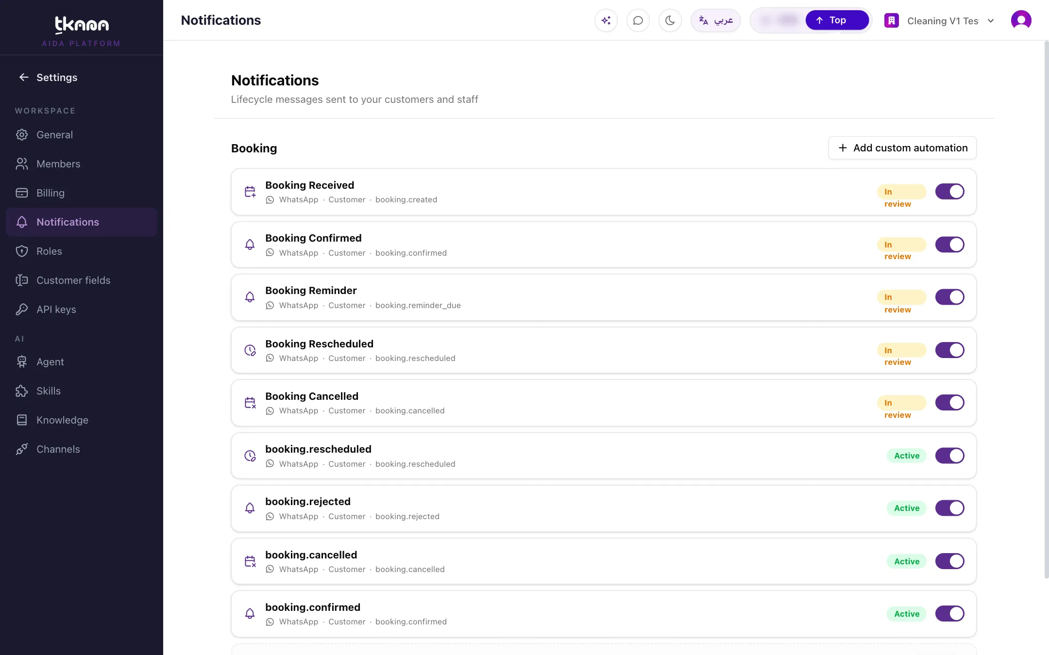
Task: Toggle off Booking Confirmed notification
Action: click(949, 245)
